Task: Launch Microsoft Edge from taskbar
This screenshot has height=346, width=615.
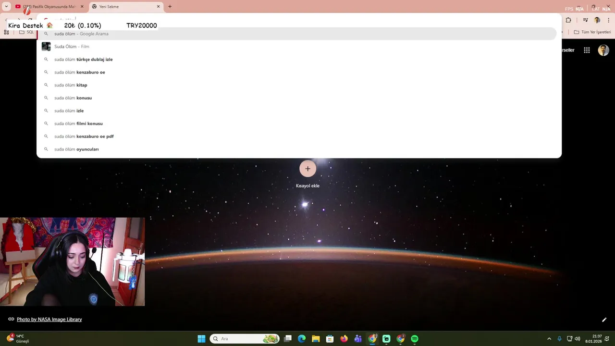Action: 302,339
